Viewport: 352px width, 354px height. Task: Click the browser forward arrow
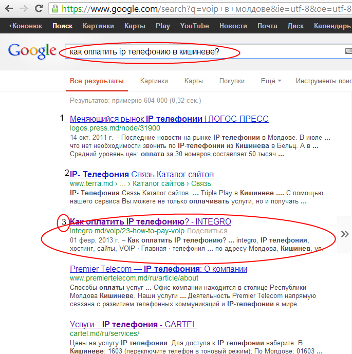(24, 9)
